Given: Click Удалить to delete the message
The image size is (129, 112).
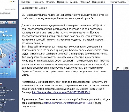Looking at the screenshot, I should [74, 2].
